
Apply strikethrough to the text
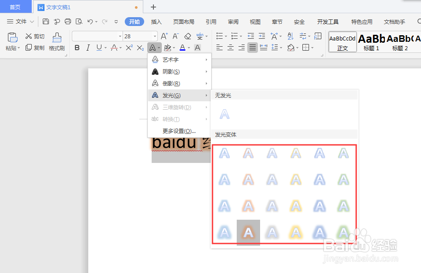(x=115, y=47)
